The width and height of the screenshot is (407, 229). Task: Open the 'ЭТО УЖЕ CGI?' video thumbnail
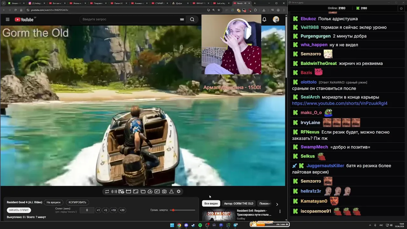218,215
